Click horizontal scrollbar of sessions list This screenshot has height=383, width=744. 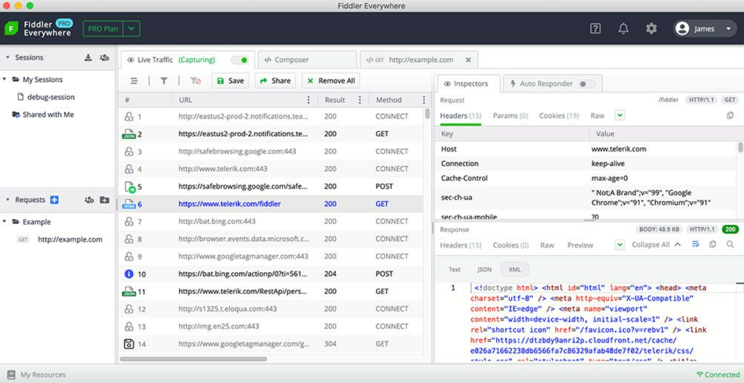(193, 359)
